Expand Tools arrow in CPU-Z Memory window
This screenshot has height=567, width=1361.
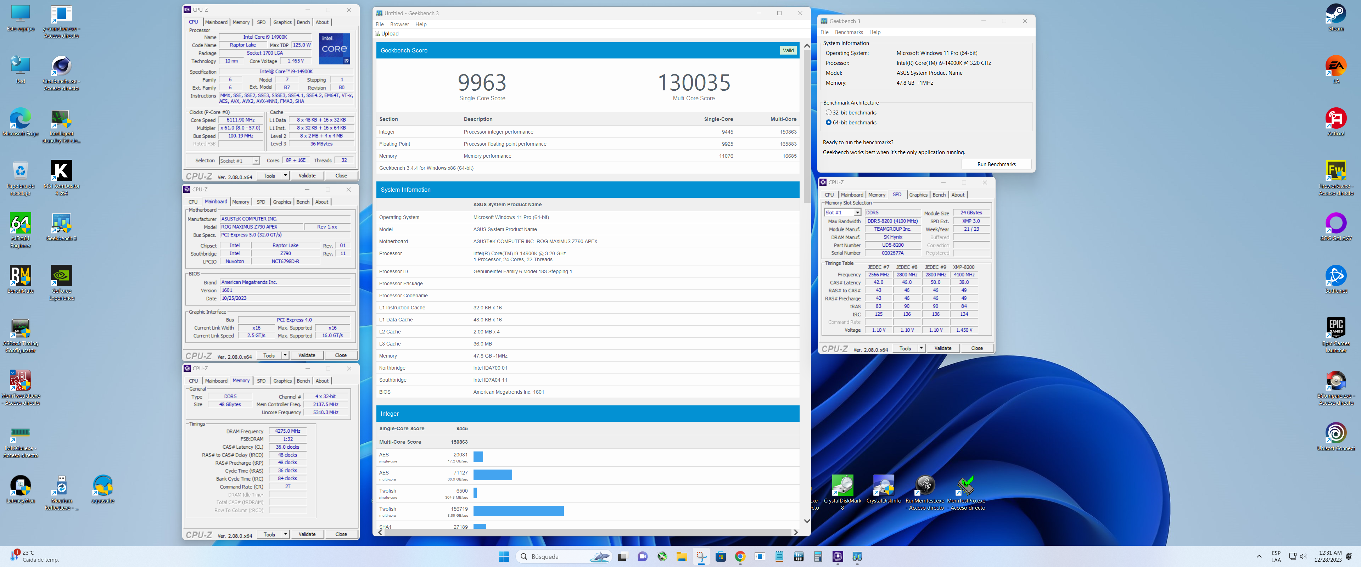coord(285,534)
